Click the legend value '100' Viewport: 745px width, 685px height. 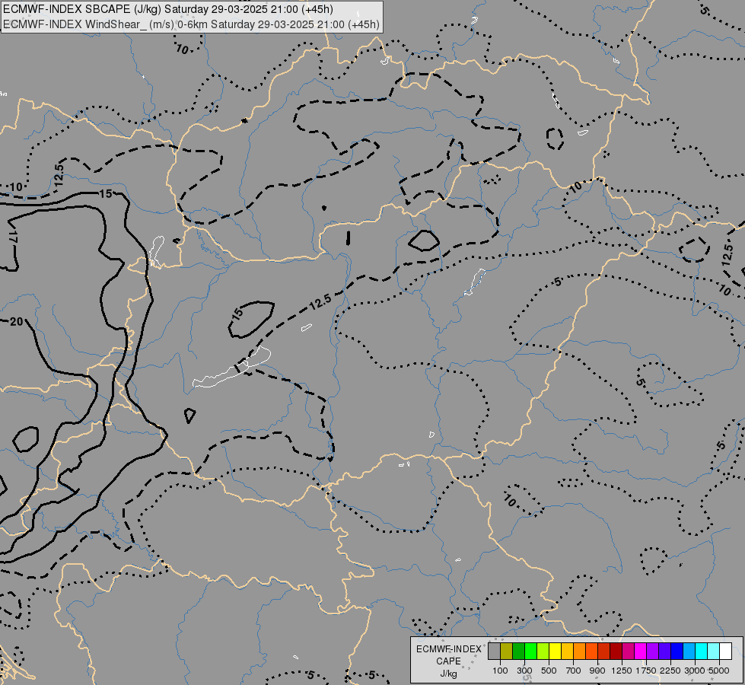[500, 671]
